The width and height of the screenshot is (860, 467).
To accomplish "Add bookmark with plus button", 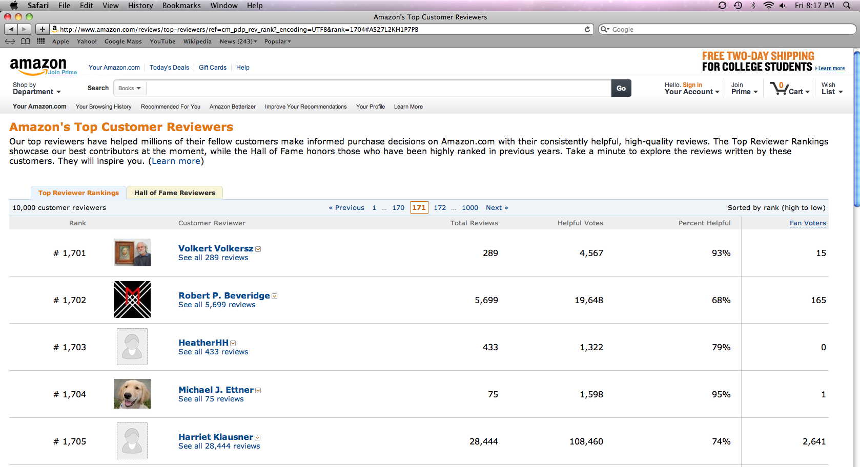I will [42, 29].
